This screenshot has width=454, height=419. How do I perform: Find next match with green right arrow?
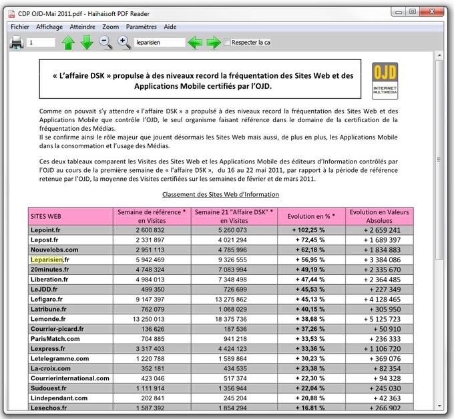tap(214, 43)
